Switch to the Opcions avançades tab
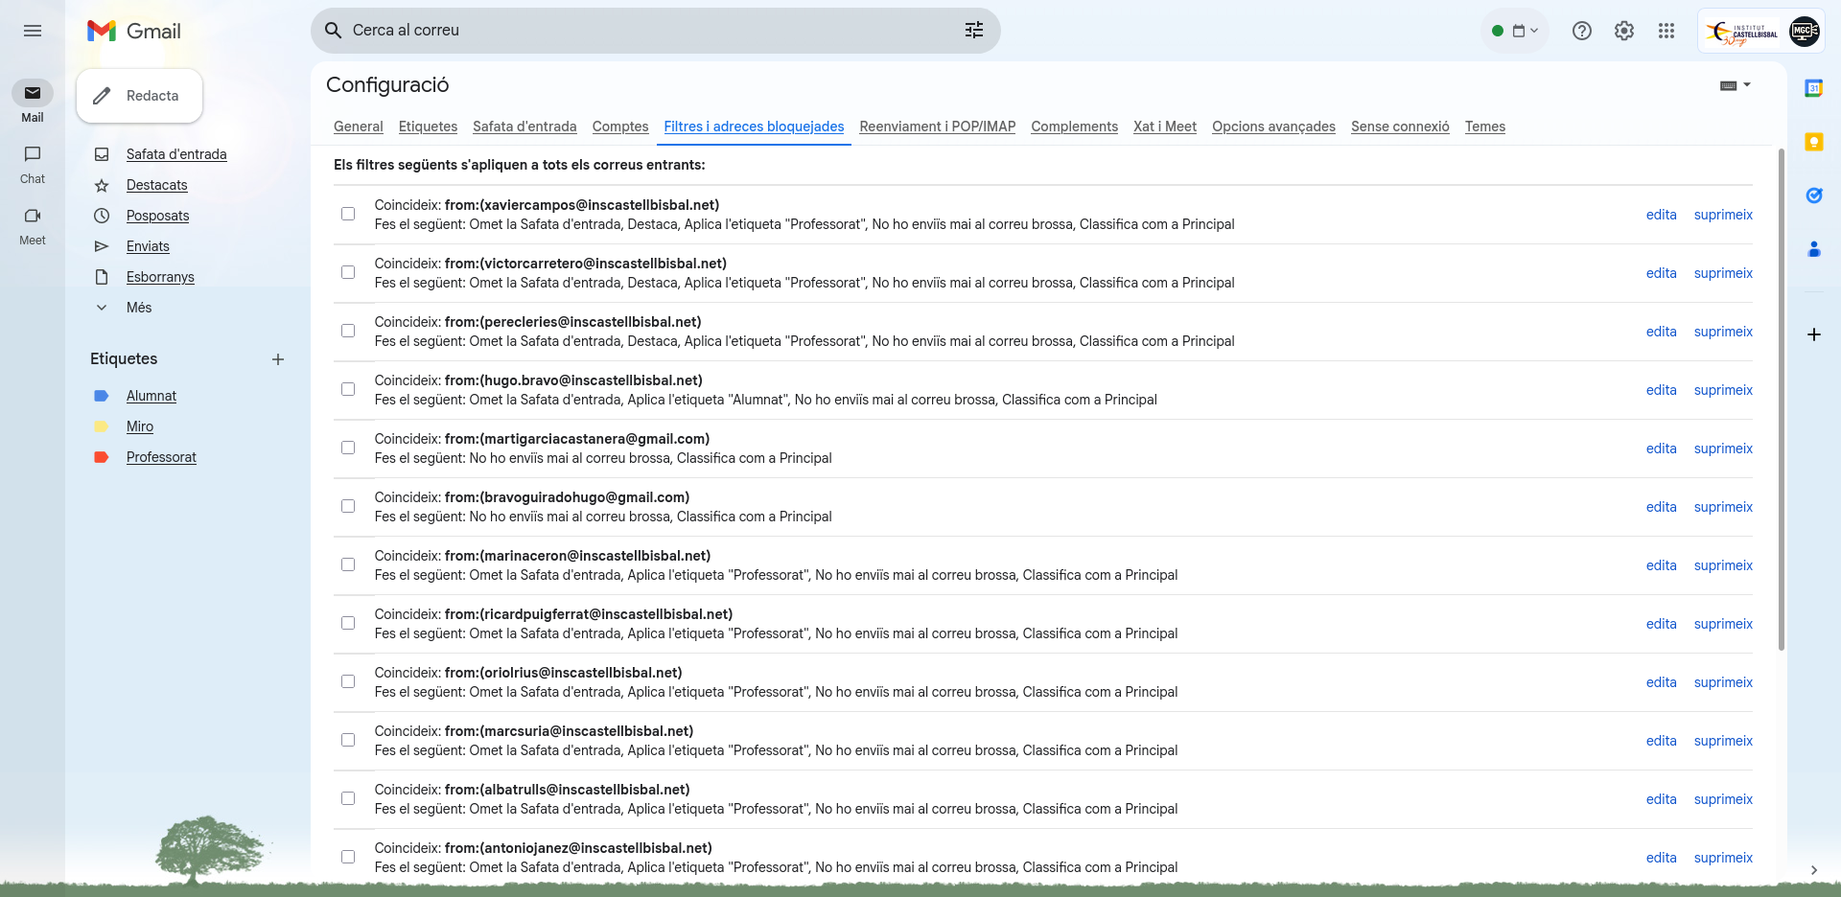The width and height of the screenshot is (1841, 897). pos(1272,126)
